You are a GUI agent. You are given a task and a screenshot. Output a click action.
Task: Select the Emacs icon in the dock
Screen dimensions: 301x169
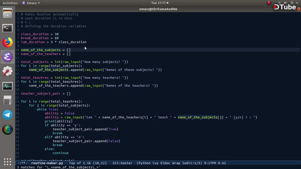point(8,57)
